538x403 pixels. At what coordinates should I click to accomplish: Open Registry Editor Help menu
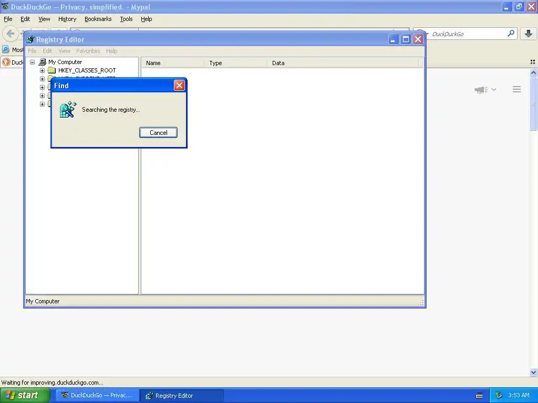111,51
